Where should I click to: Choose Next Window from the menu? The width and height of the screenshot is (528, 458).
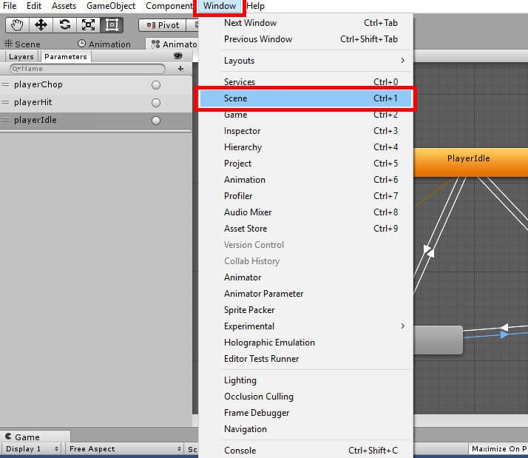tap(305, 23)
